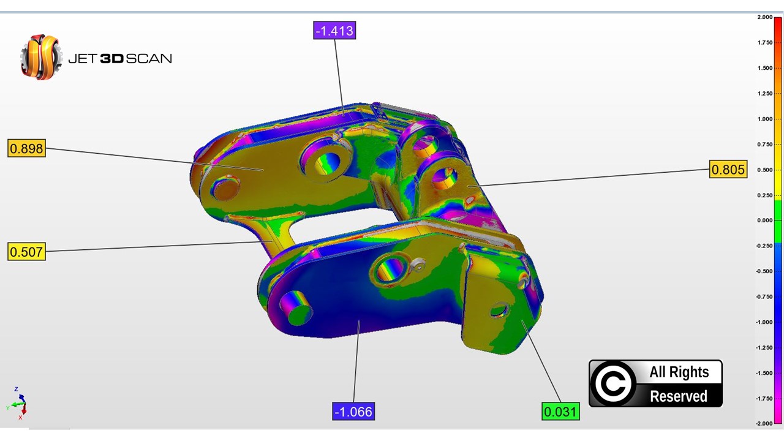Click the Jet 3D Scan gear logo
This screenshot has width=784, height=441.
41,58
